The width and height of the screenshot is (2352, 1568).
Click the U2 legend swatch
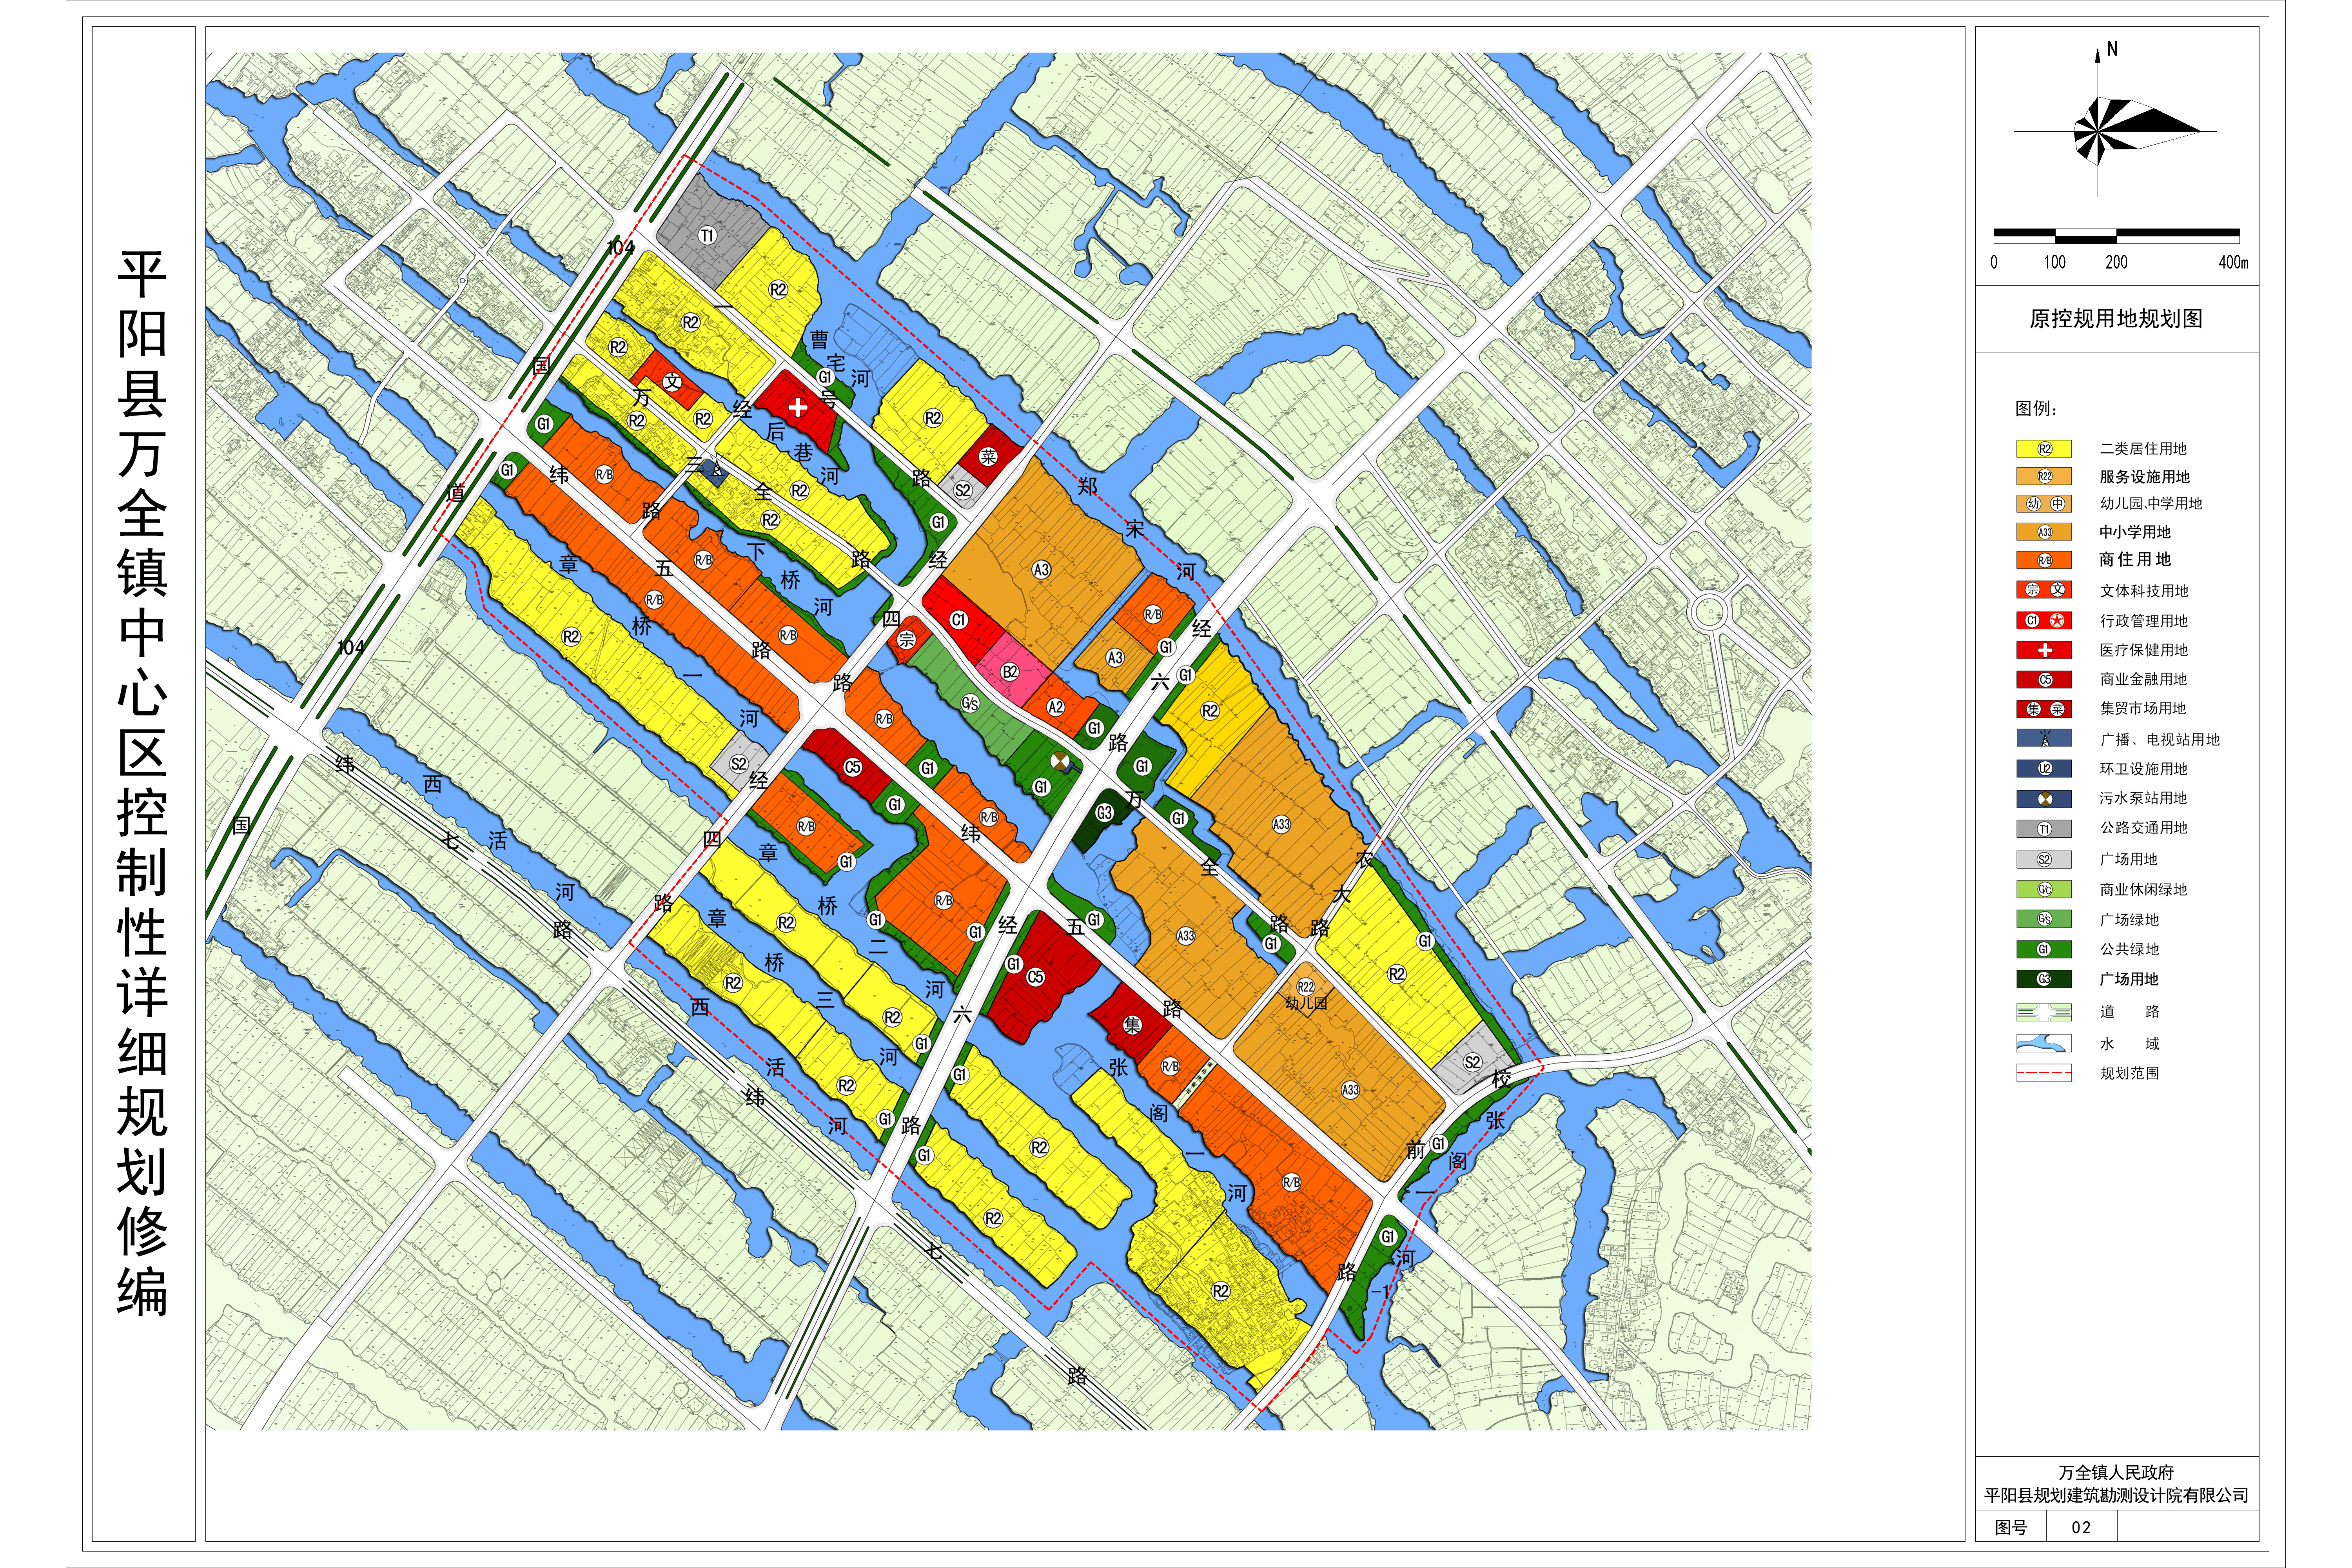point(2044,769)
